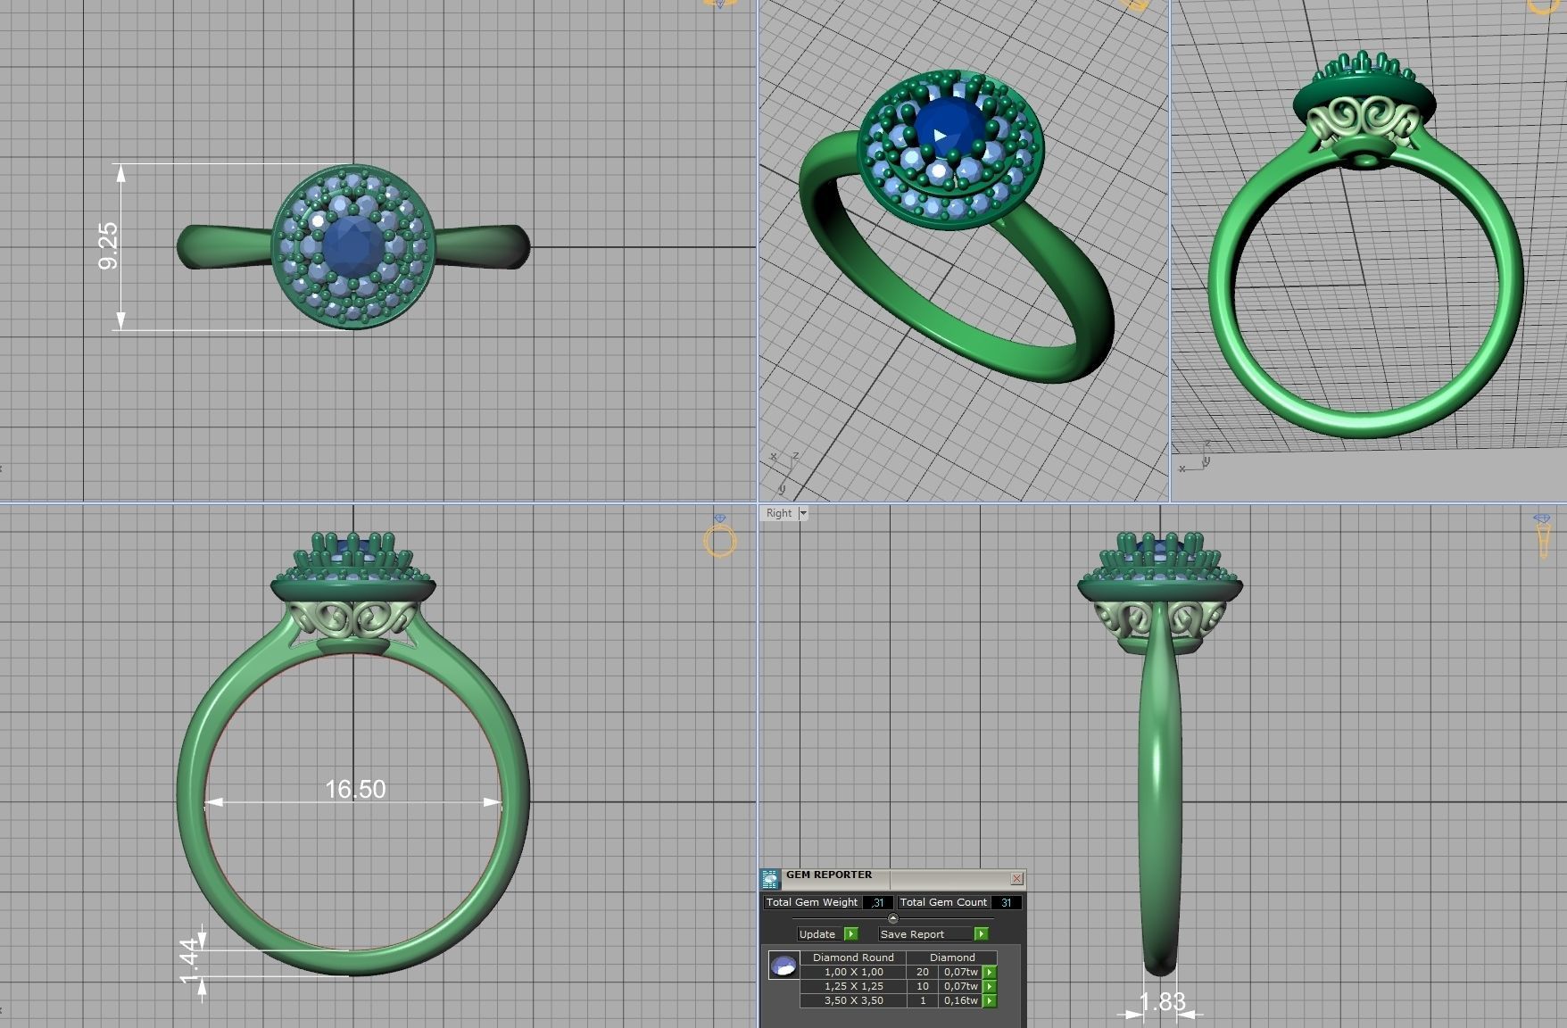Click the '3,50 X 3,50' size cell
Screen dimensions: 1567x1028
pyautogui.click(x=854, y=1000)
